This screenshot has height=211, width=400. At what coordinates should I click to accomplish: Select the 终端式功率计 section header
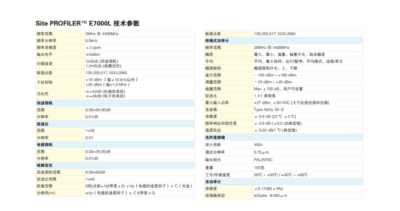(217, 41)
